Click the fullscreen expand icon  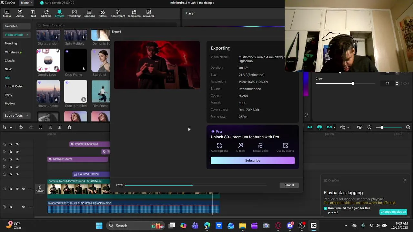(306, 115)
